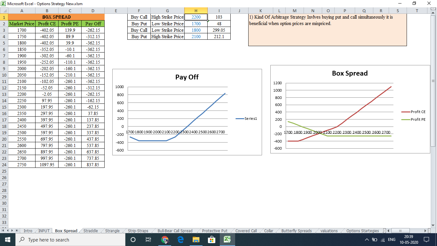Open File Explorer from the taskbar
The image size is (437, 246).
(x=196, y=240)
